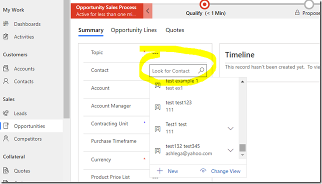Screen dimensions: 322x184
Task: Click New to create a contact
Action: (172, 171)
